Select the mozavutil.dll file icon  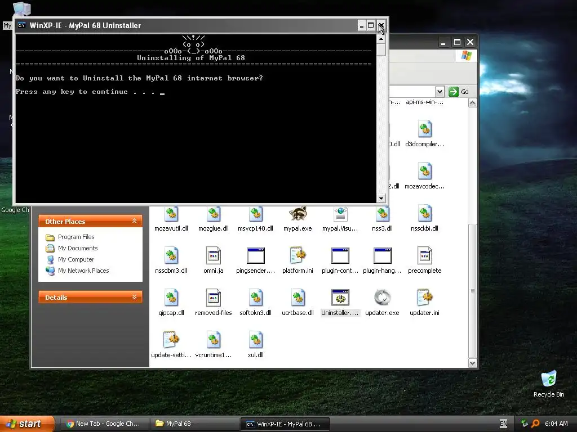pos(171,214)
